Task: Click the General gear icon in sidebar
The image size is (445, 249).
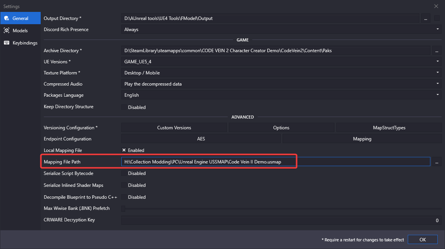Action: (x=7, y=18)
